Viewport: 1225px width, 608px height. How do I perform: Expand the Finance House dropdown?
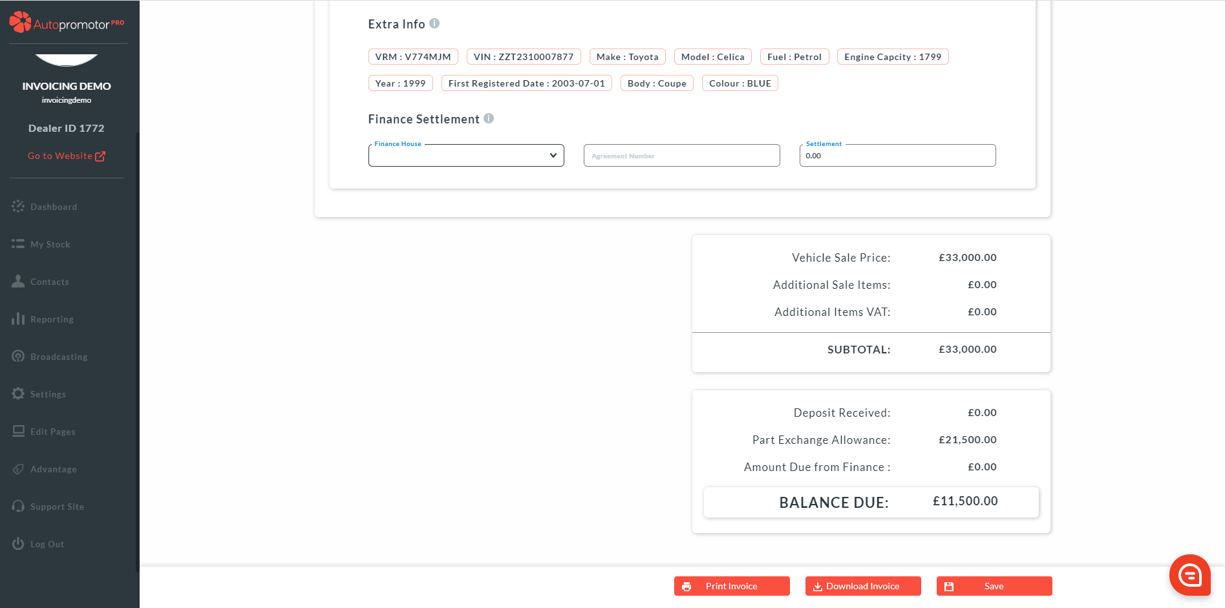point(466,156)
